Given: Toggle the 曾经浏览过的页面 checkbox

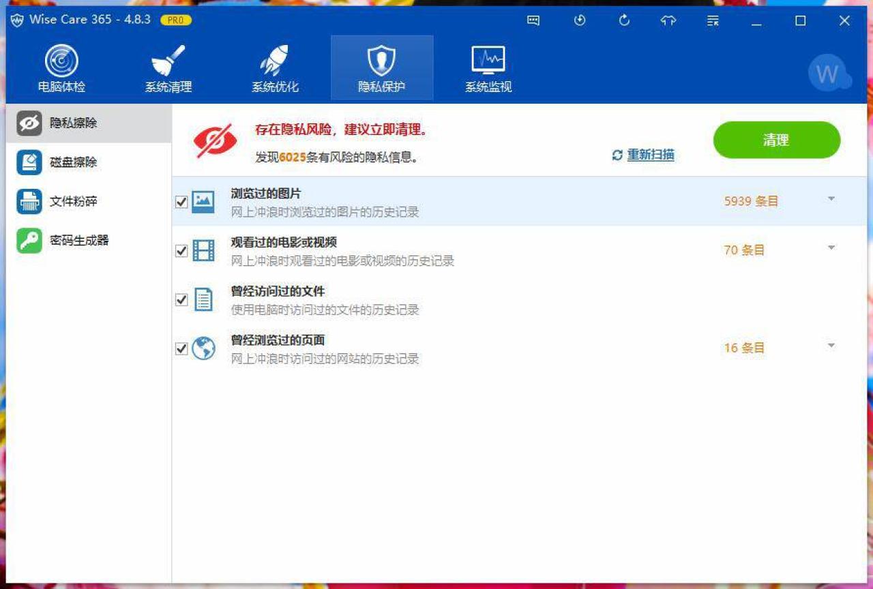Looking at the screenshot, I should [181, 348].
